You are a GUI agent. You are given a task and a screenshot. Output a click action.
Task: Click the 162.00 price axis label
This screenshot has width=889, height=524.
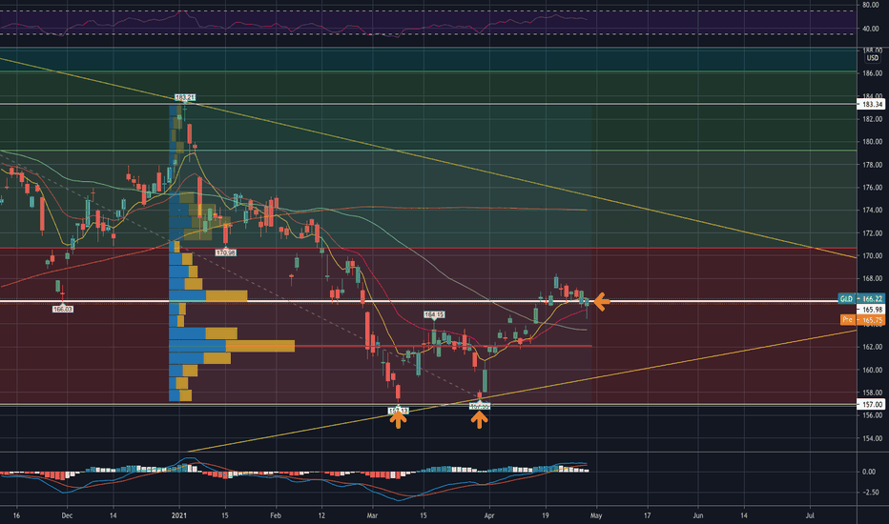872,347
